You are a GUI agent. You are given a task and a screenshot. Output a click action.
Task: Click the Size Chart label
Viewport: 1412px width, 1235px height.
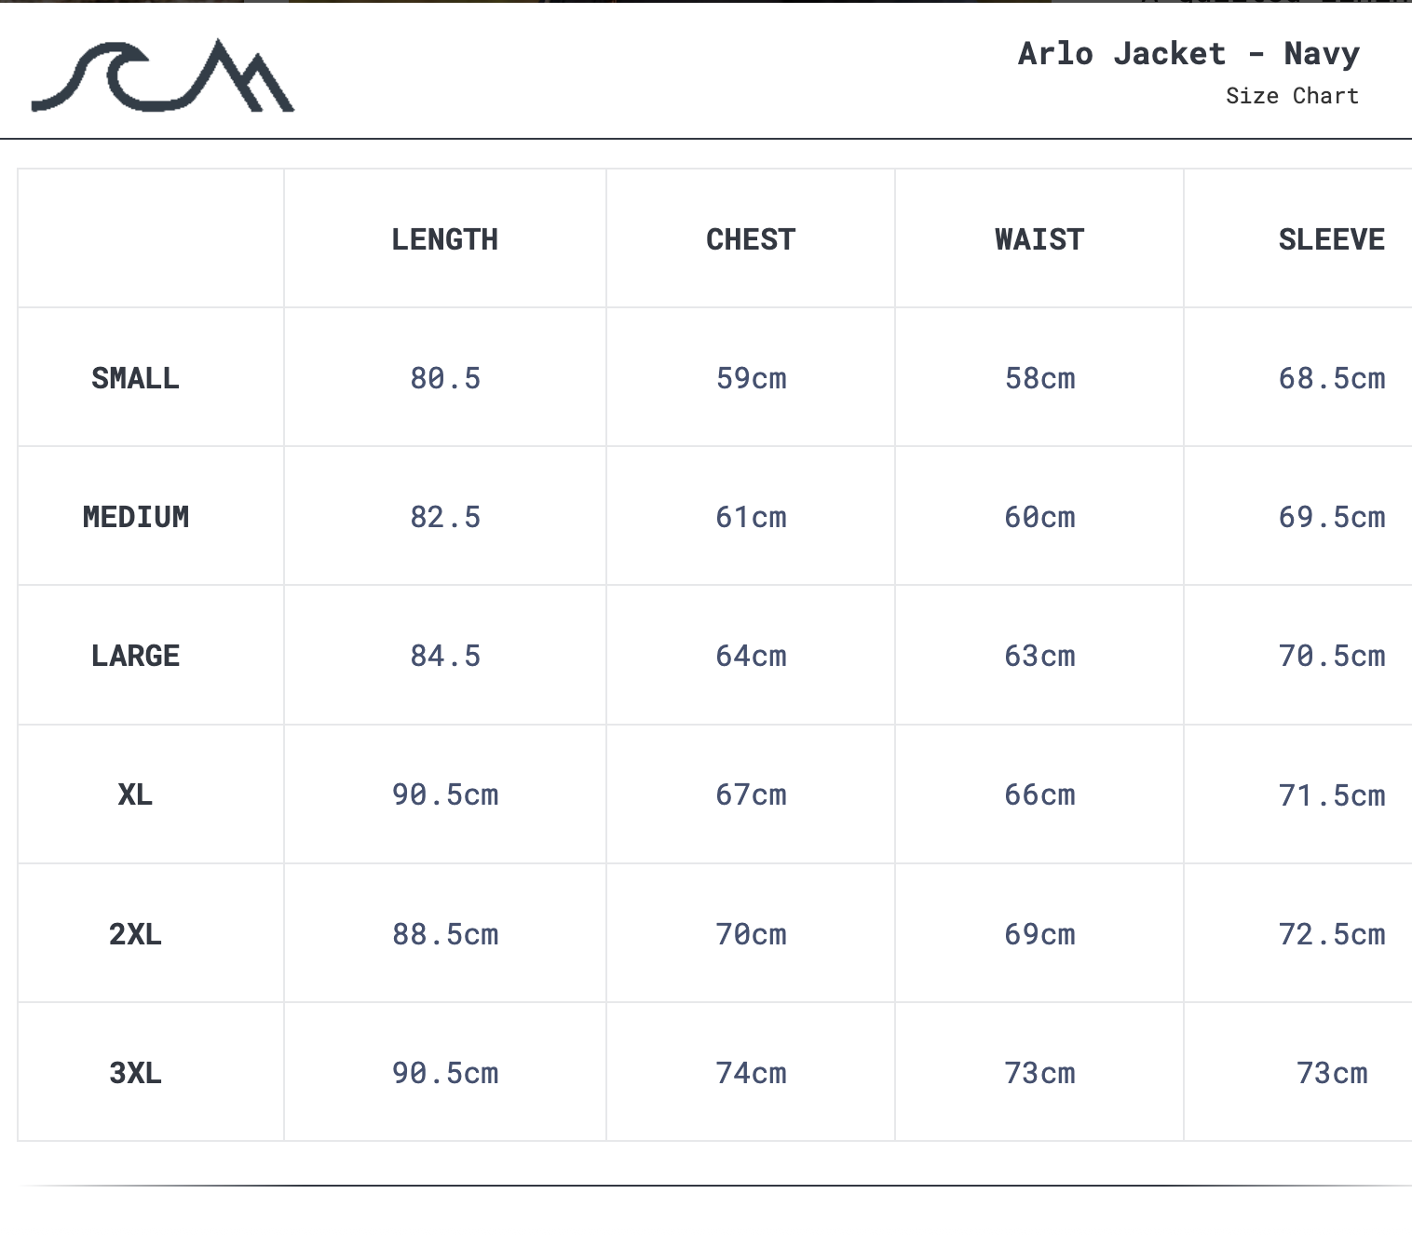[1293, 94]
